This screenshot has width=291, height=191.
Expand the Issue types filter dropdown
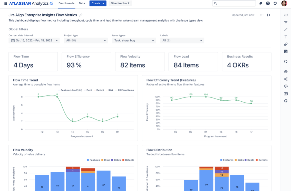tap(134, 40)
